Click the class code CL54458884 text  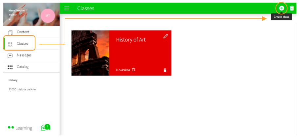coord(123,70)
